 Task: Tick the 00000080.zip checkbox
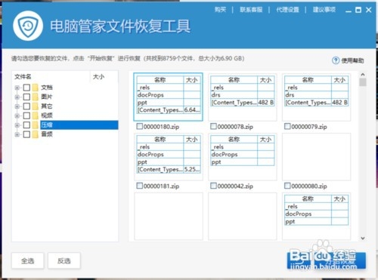[287, 186]
